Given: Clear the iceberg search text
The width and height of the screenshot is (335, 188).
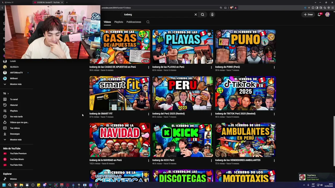Looking at the screenshot, I should (x=196, y=15).
